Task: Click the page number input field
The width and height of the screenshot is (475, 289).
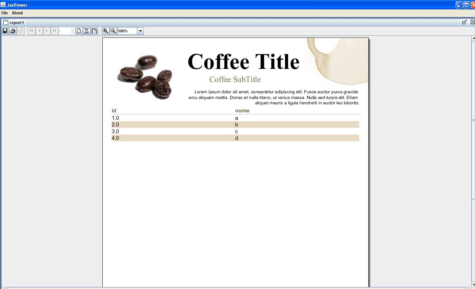Action: 65,31
